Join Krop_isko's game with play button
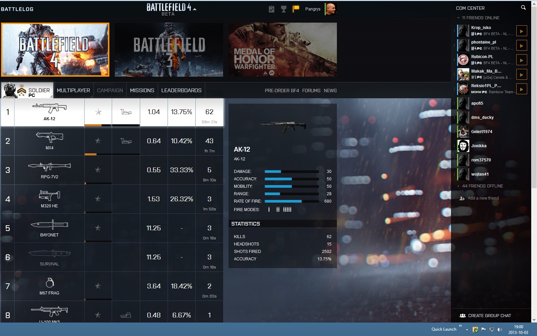This screenshot has height=336, width=537. pos(521,31)
